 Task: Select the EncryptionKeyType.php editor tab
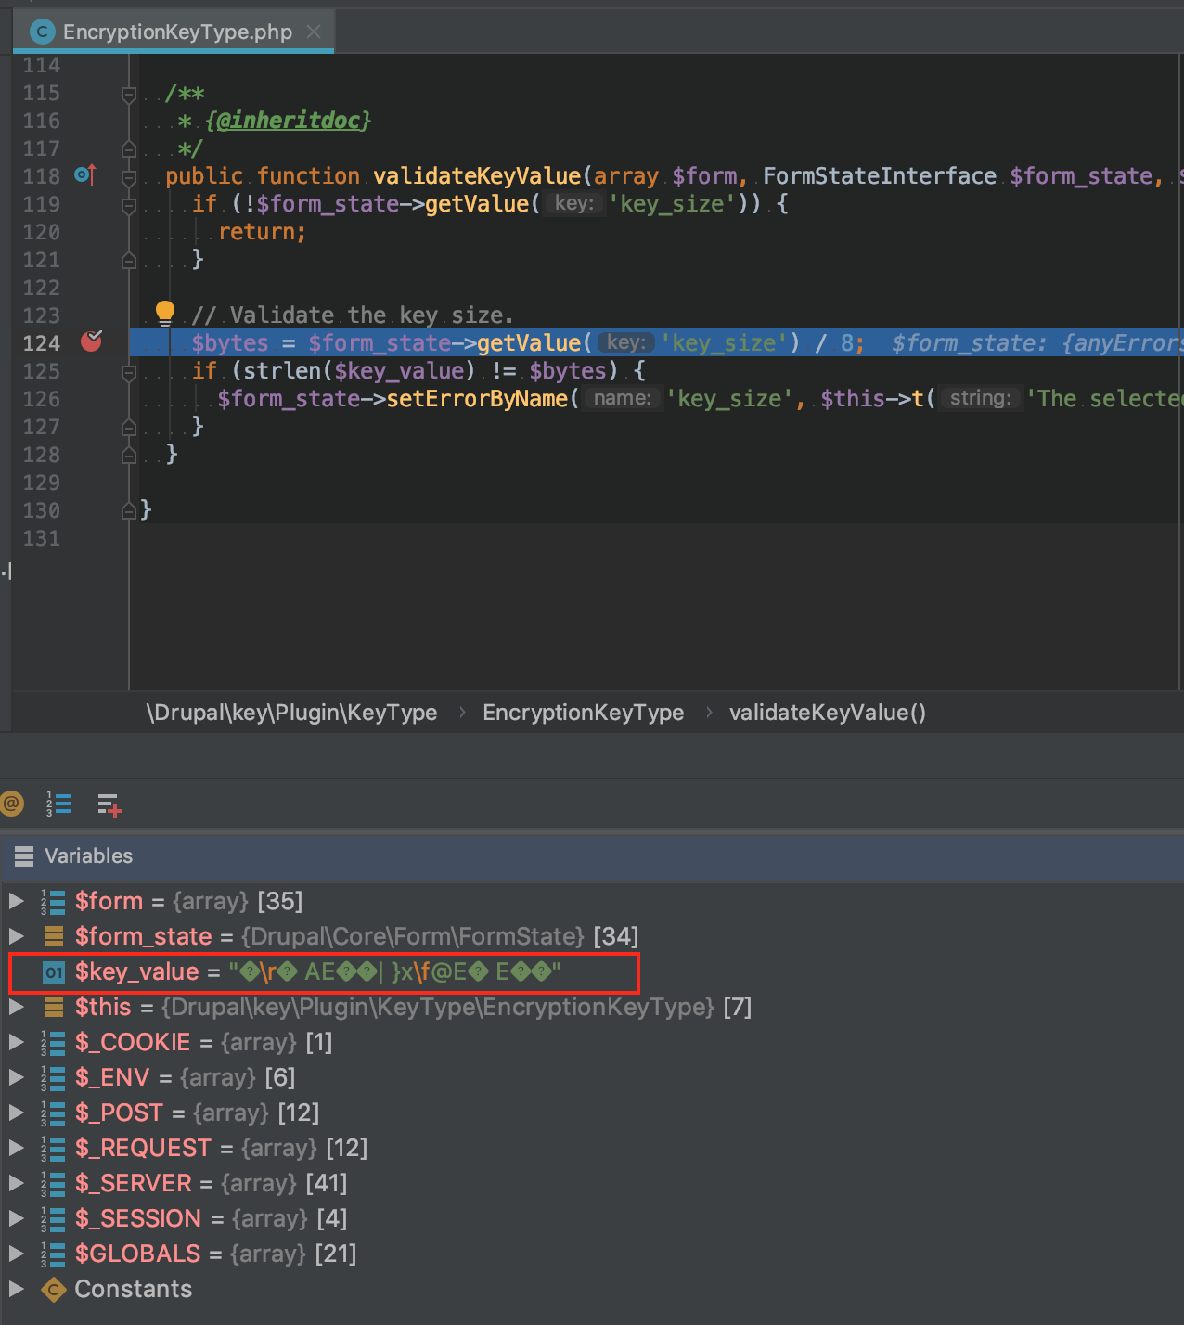click(176, 32)
